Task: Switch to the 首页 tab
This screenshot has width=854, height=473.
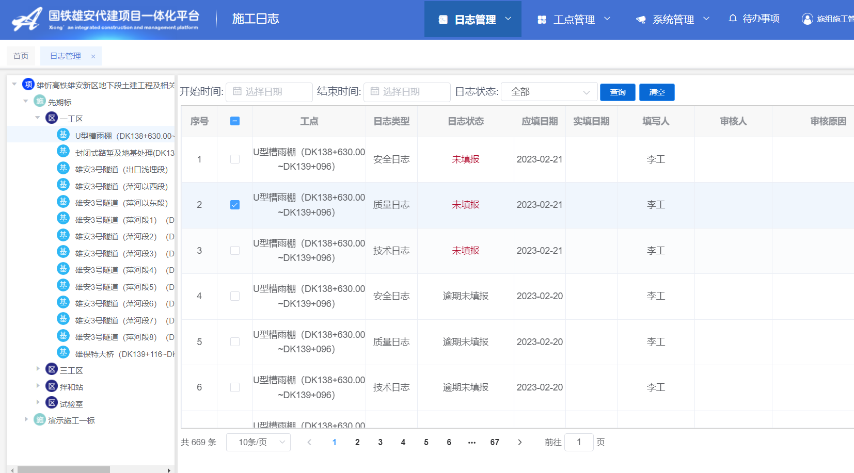Action: [x=21, y=56]
